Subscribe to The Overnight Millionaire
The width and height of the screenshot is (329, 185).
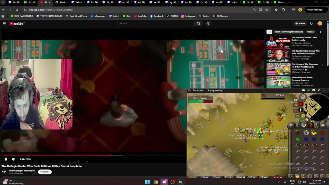pos(45,172)
